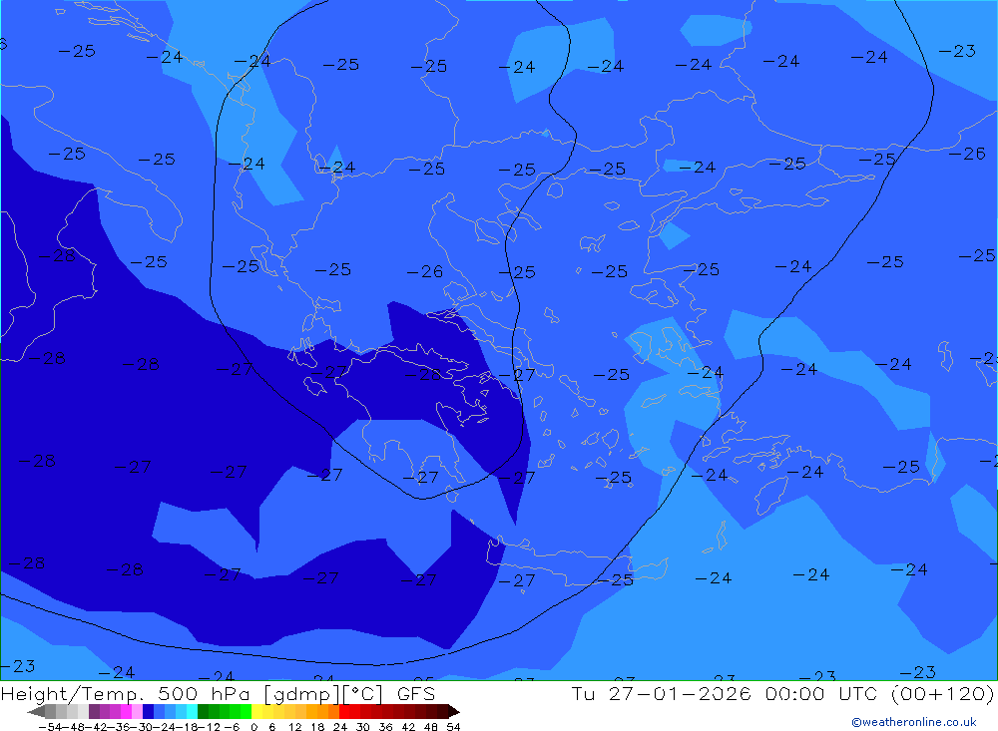Click the 'Height/Temp. 500 hPa' chart title
Screen dimensions: 998x731
(128, 693)
